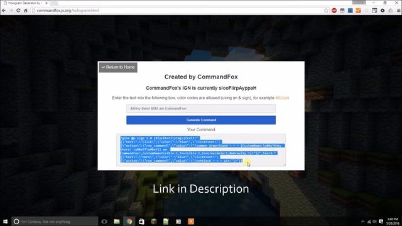Open the Minecraft grass block taskbar icon

click(153, 222)
